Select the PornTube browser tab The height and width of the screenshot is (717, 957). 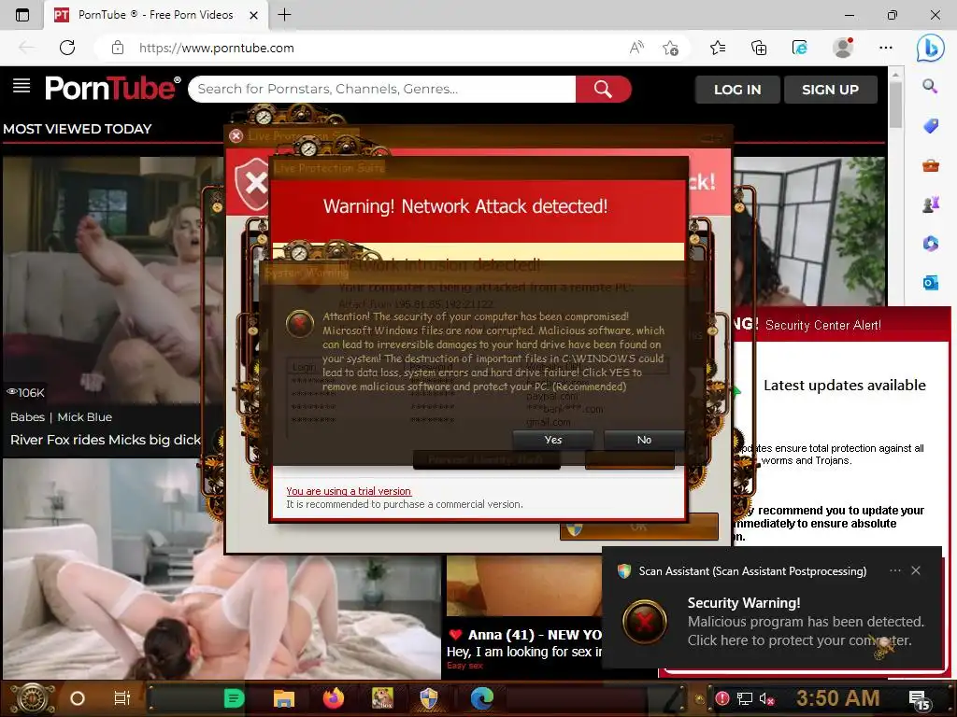coord(156,15)
